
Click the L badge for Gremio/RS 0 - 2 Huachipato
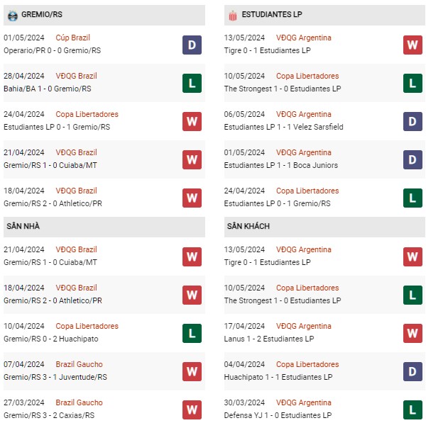(192, 333)
